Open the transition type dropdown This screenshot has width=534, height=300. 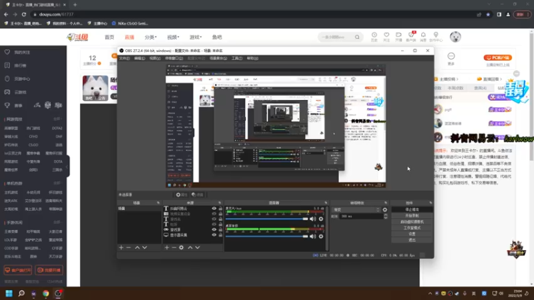click(356, 210)
